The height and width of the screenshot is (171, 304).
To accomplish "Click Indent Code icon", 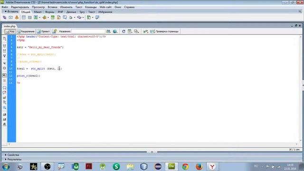I will [4, 114].
